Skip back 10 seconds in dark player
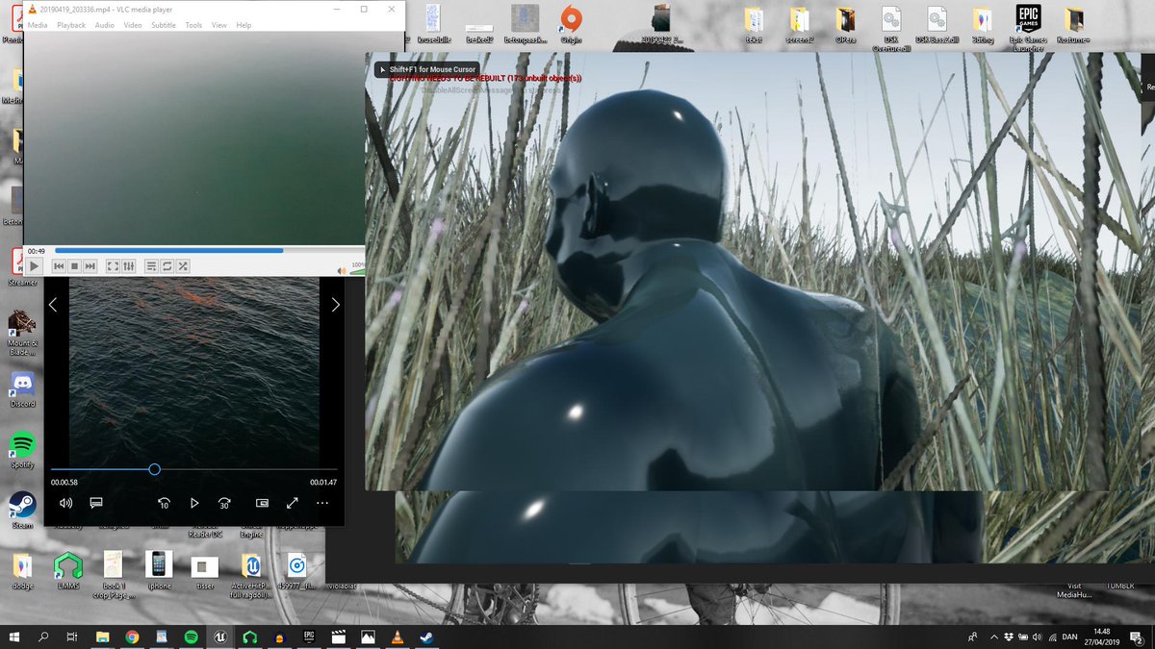 [164, 502]
